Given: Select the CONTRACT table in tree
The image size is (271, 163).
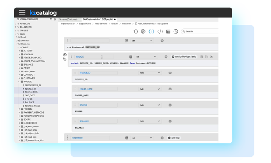Looking at the screenshot, I should click(29, 75).
